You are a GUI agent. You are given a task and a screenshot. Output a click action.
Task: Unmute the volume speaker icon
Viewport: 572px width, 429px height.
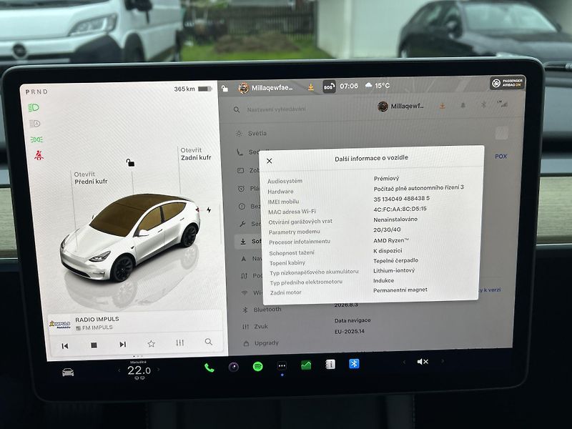[x=423, y=362]
